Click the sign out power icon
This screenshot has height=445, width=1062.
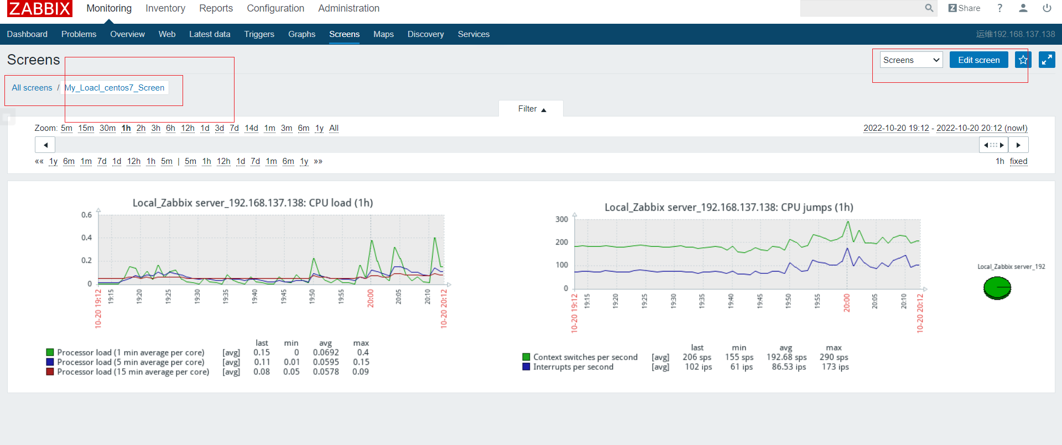(1047, 8)
